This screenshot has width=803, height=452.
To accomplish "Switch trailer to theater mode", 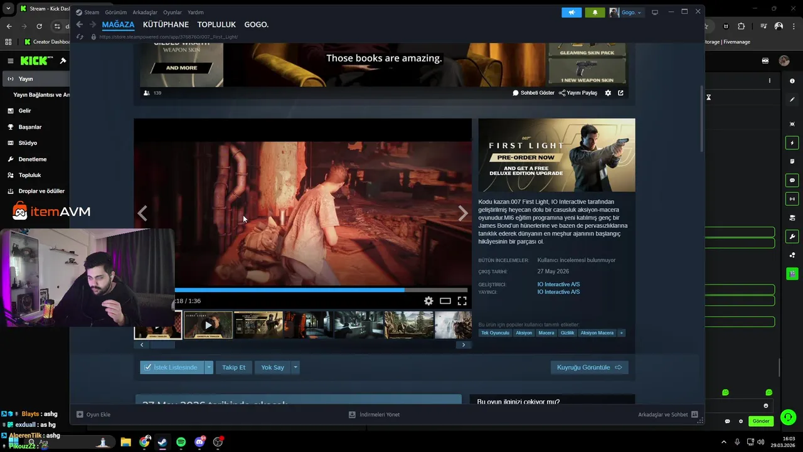I will coord(445,301).
